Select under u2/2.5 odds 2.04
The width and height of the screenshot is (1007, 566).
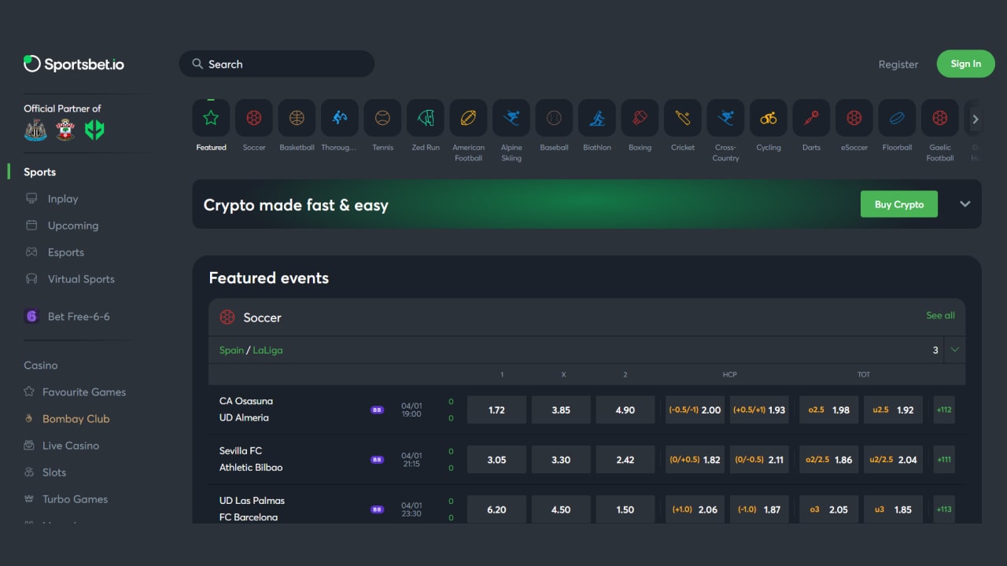893,460
